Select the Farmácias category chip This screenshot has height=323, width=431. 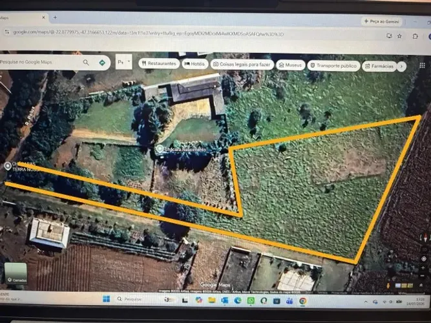pyautogui.click(x=379, y=67)
